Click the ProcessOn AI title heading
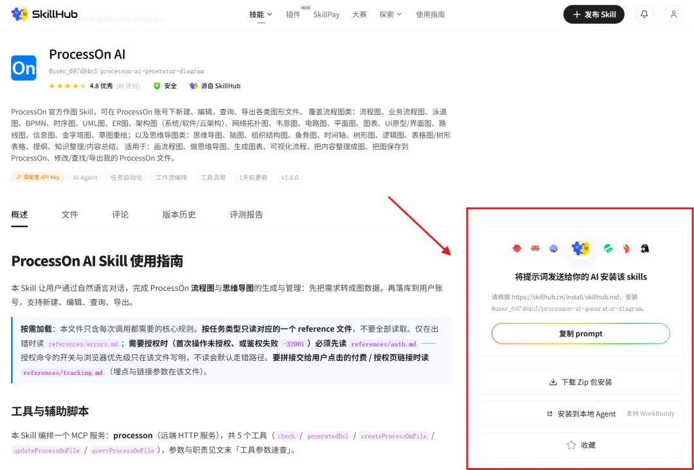Viewport: 694px width, 470px height. pyautogui.click(x=87, y=55)
